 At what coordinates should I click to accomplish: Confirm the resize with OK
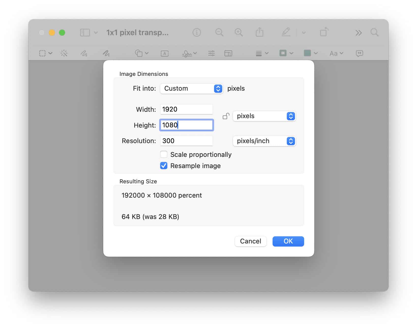288,241
